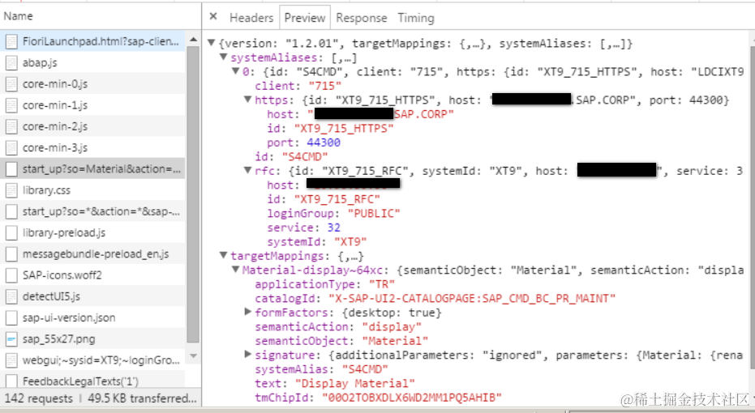Click the systemId "XT9" value
The image size is (755, 413).
click(x=350, y=242)
